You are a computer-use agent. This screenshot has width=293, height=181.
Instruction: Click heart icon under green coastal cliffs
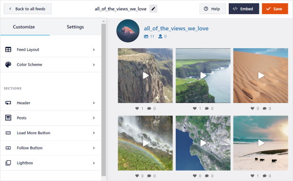pos(195,108)
